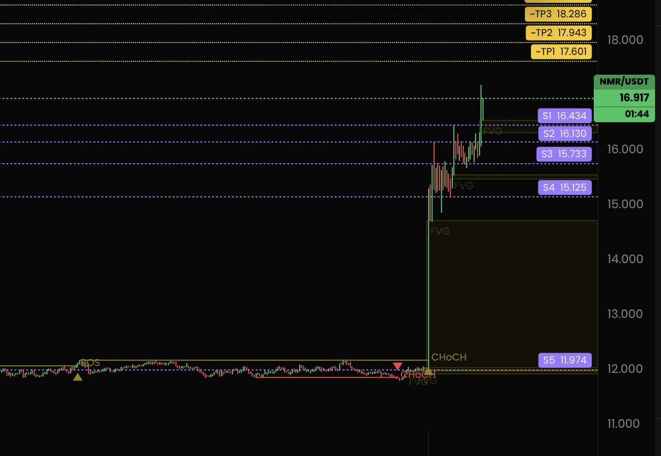Select the S5 11.974 support label

click(x=564, y=361)
